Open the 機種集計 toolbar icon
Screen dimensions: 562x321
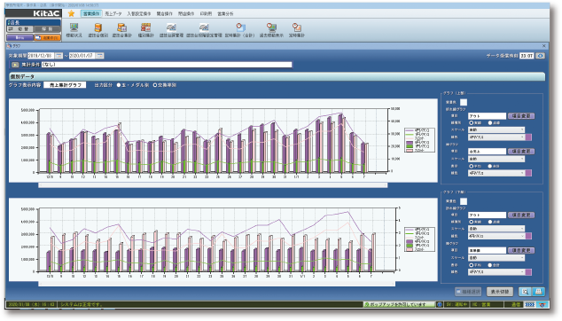point(146,30)
